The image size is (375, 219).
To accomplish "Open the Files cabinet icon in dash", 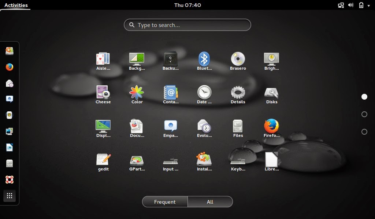I will [10, 164].
